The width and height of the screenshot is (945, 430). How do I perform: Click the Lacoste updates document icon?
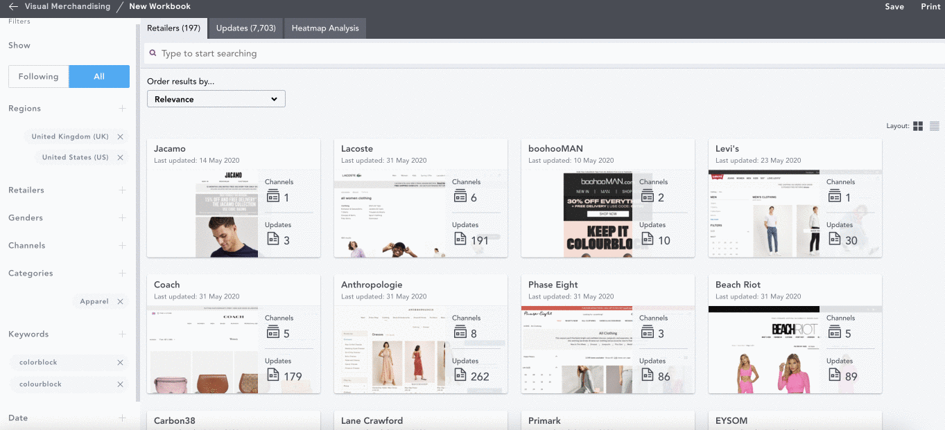pos(460,239)
